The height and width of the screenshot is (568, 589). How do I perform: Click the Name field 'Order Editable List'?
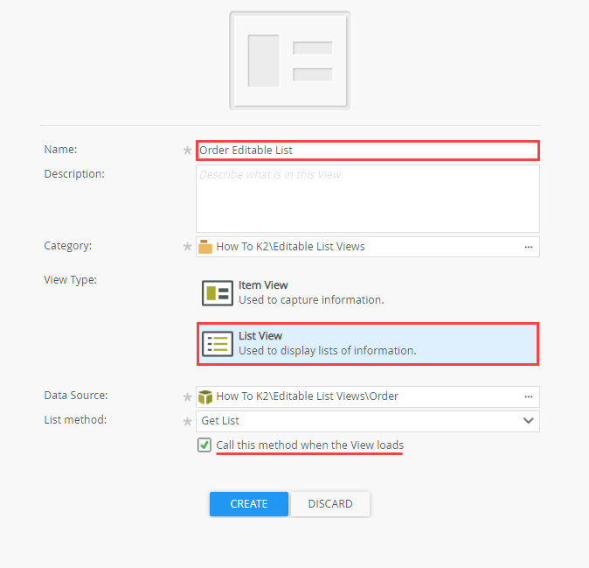368,151
